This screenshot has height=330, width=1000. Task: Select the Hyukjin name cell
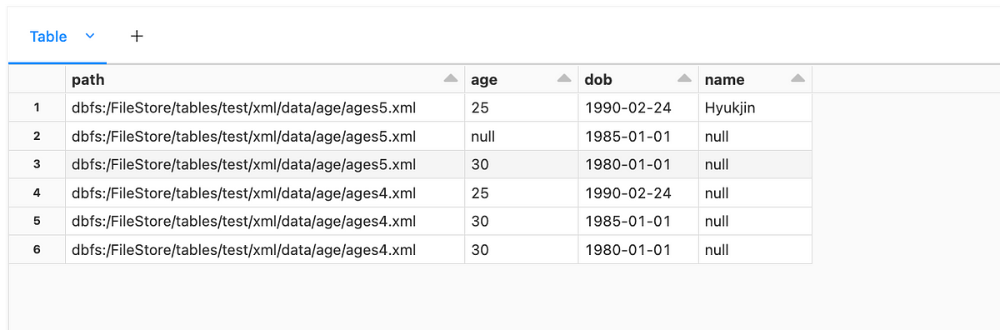pos(755,107)
